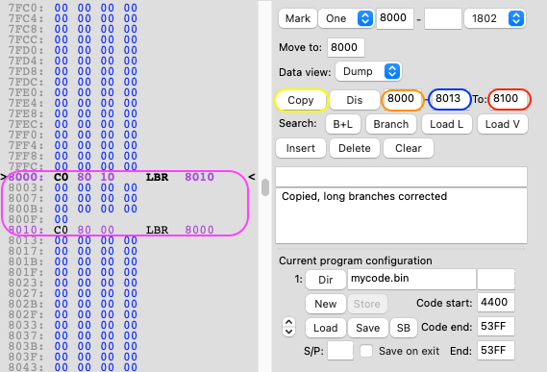547x372 pixels.
Task: Toggle the Save on exit checkbox
Action: [366, 351]
